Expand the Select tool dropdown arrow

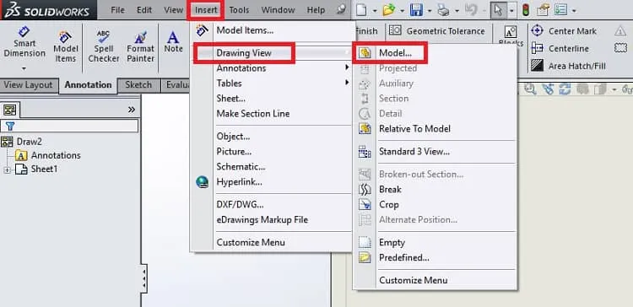tap(511, 10)
